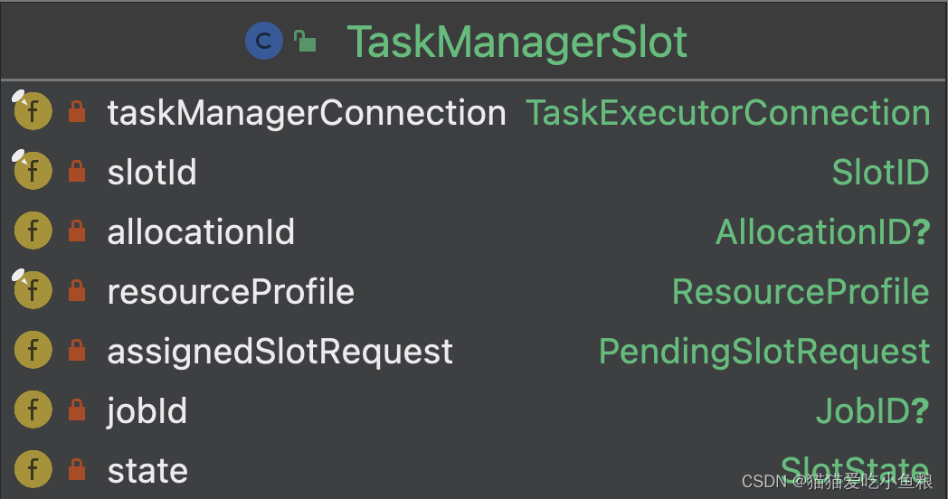Click the blue class icon beside TaskManagerSlot

263,41
